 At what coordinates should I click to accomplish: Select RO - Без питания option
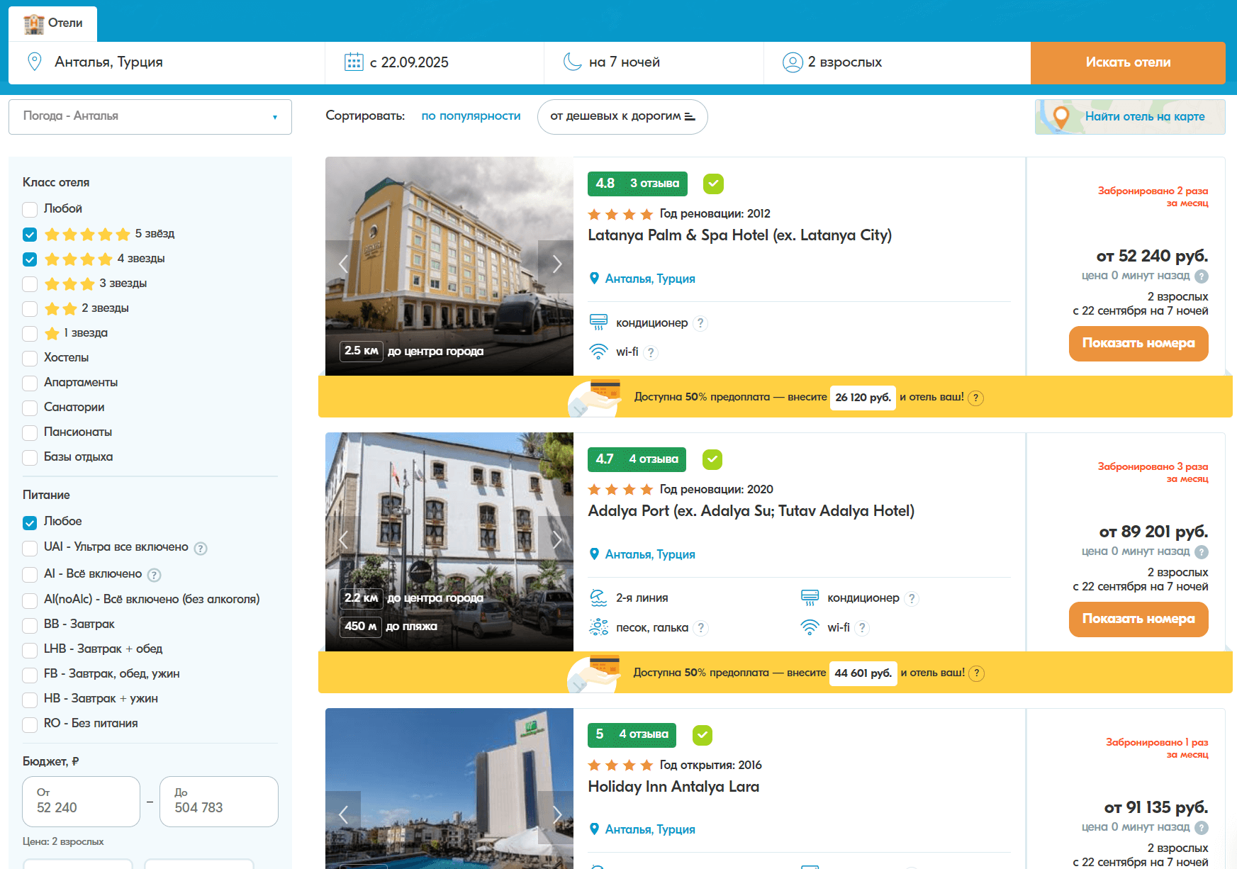tap(30, 724)
